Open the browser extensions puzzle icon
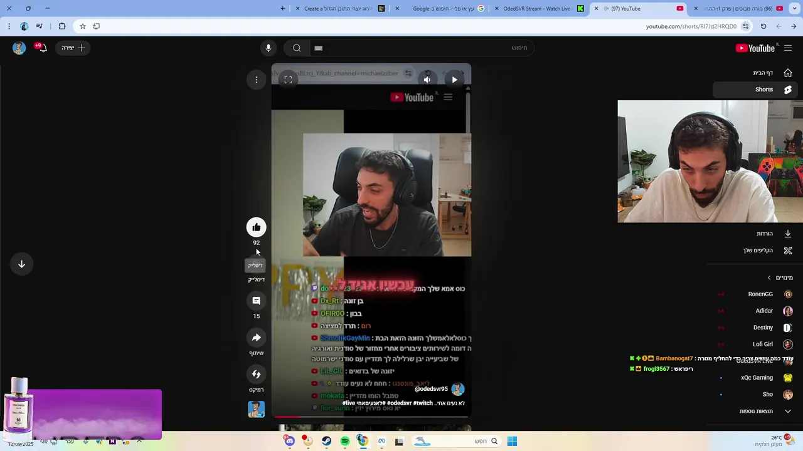 (x=61, y=26)
